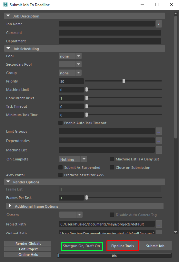
Task: Open Online Help
Action: (x=27, y=255)
